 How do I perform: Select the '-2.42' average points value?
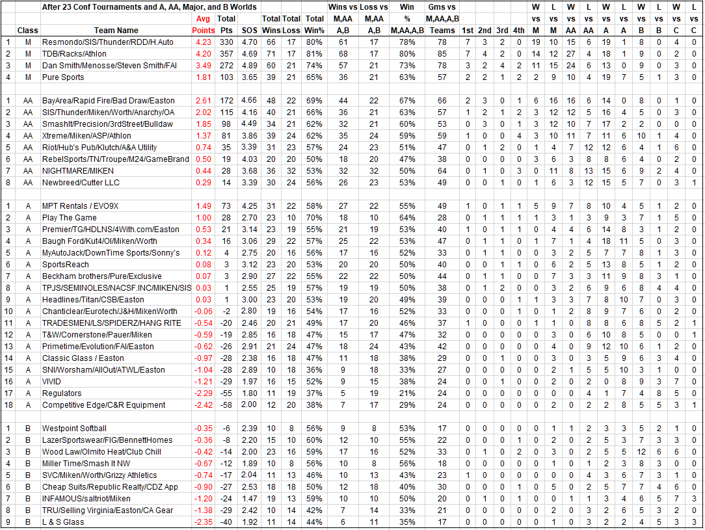pos(203,404)
